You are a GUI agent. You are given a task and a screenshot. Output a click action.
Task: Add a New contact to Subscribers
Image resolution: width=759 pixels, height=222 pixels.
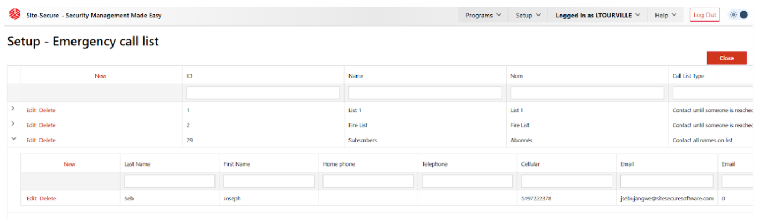69,164
